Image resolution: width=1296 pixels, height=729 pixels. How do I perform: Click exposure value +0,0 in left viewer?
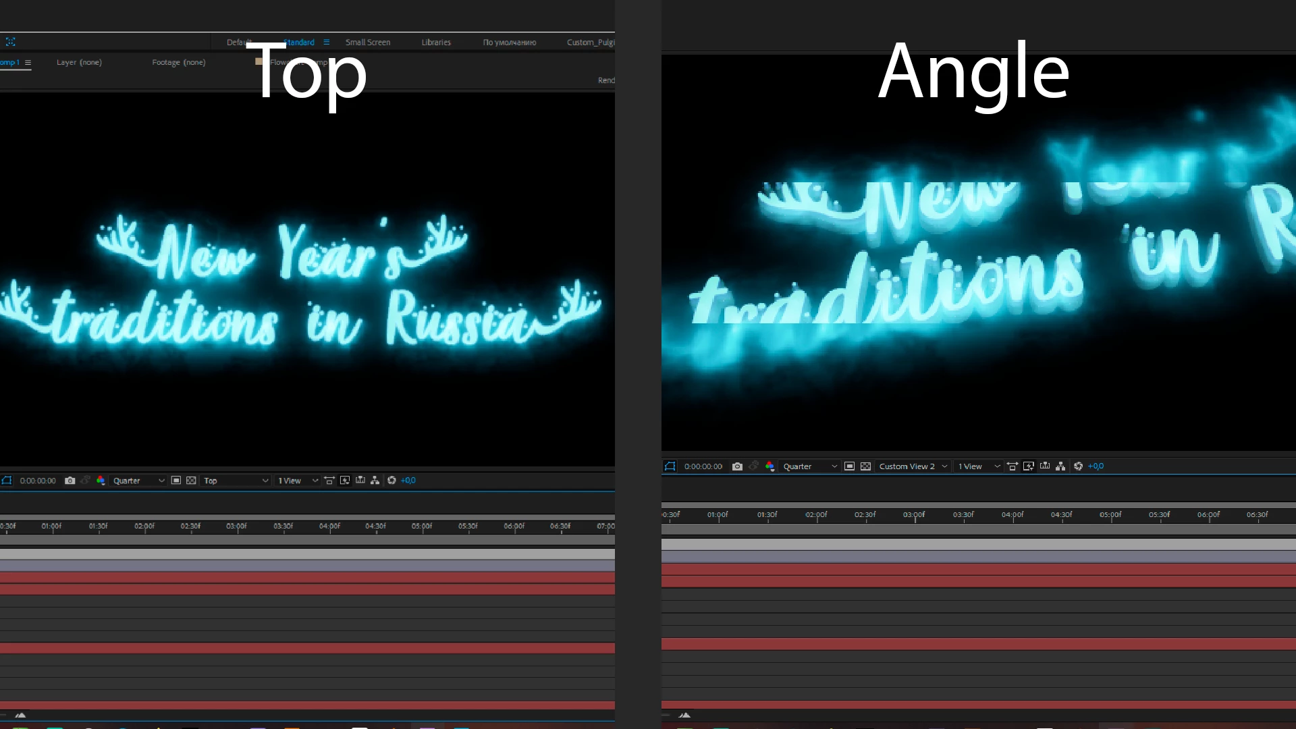408,481
